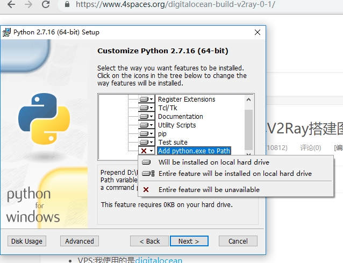Open the digitalocean link on the webpage
Screen dimensions: 343x263
click(159, 260)
